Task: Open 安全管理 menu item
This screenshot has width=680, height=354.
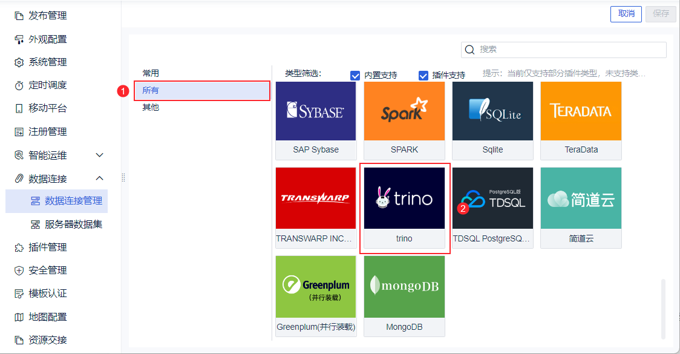Action: pos(48,270)
